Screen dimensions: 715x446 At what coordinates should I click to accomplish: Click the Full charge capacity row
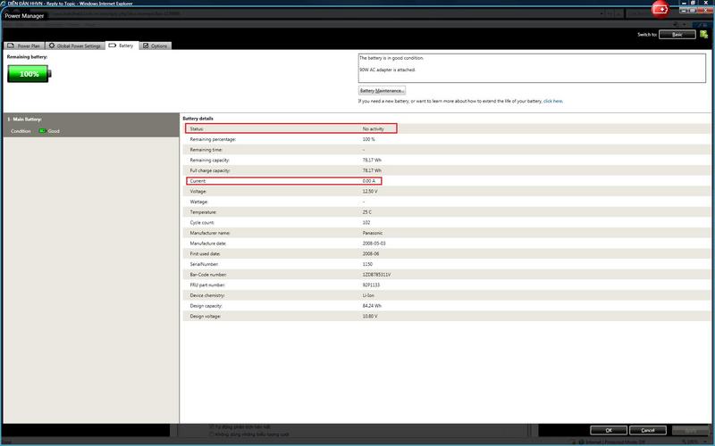[357, 169]
